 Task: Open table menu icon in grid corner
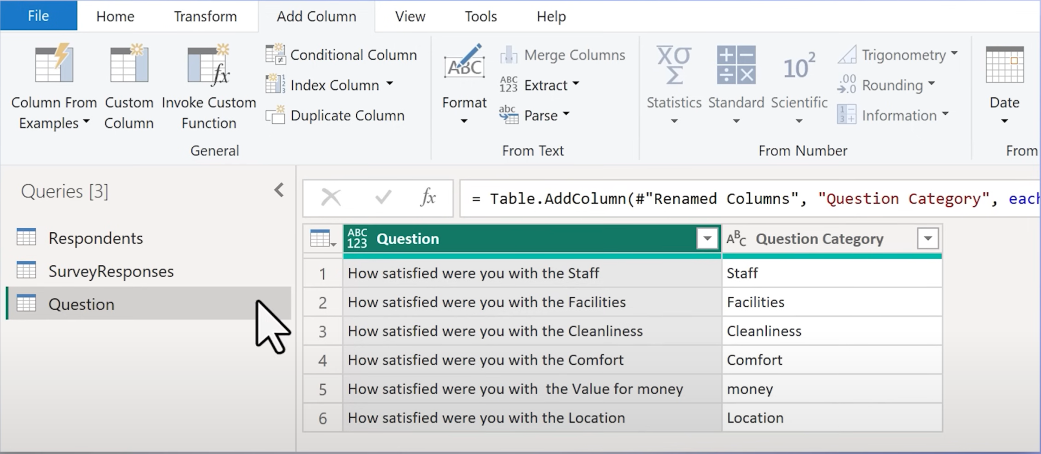click(323, 238)
